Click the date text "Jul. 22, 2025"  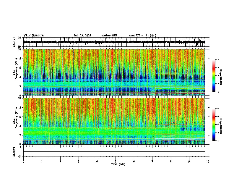(82, 35)
